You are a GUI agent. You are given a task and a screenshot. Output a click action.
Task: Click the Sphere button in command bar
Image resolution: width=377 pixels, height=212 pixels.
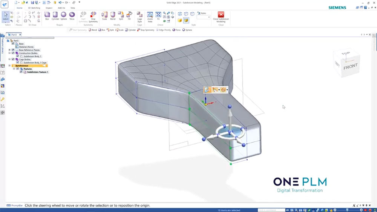[x=187, y=30]
